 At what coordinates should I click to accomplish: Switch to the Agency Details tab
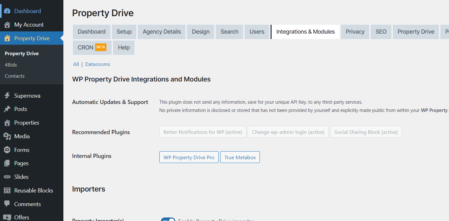click(x=162, y=32)
